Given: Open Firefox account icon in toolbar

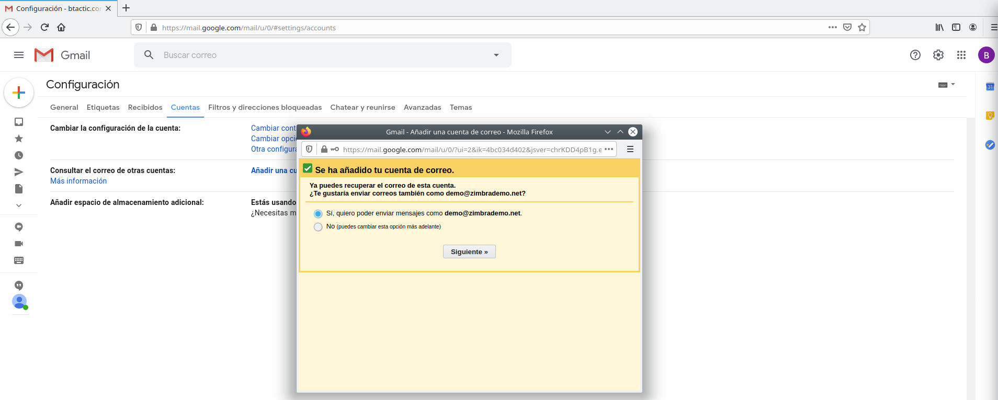Looking at the screenshot, I should click(x=973, y=27).
